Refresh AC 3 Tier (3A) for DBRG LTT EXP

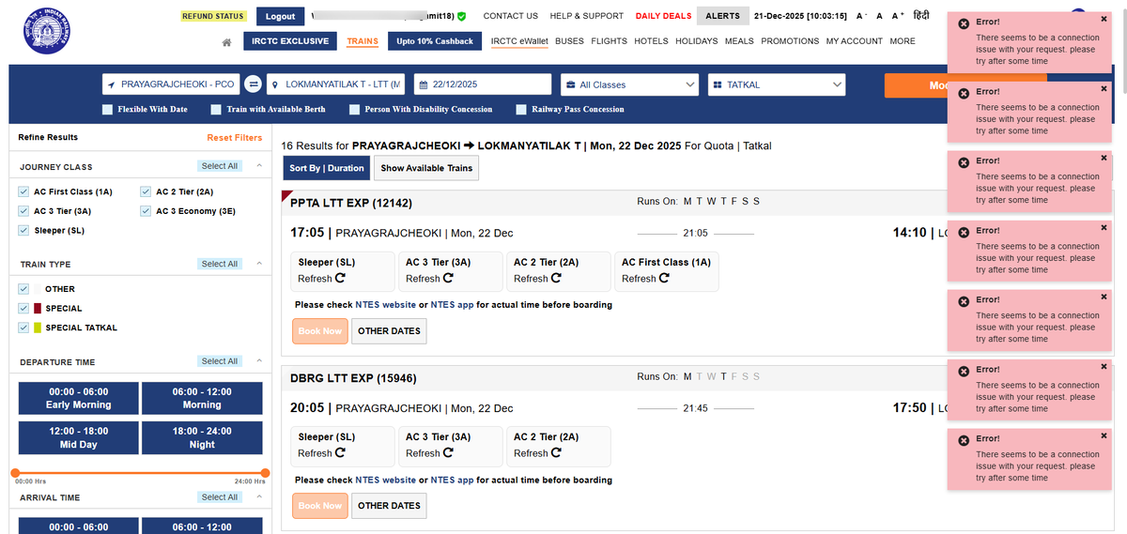(x=448, y=453)
